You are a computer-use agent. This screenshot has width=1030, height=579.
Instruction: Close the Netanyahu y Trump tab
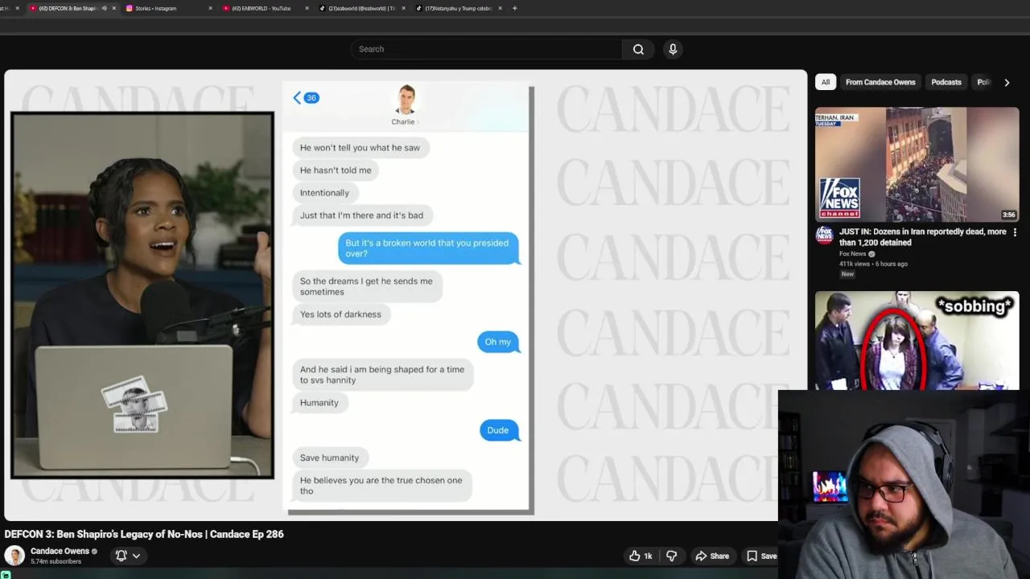coord(501,8)
